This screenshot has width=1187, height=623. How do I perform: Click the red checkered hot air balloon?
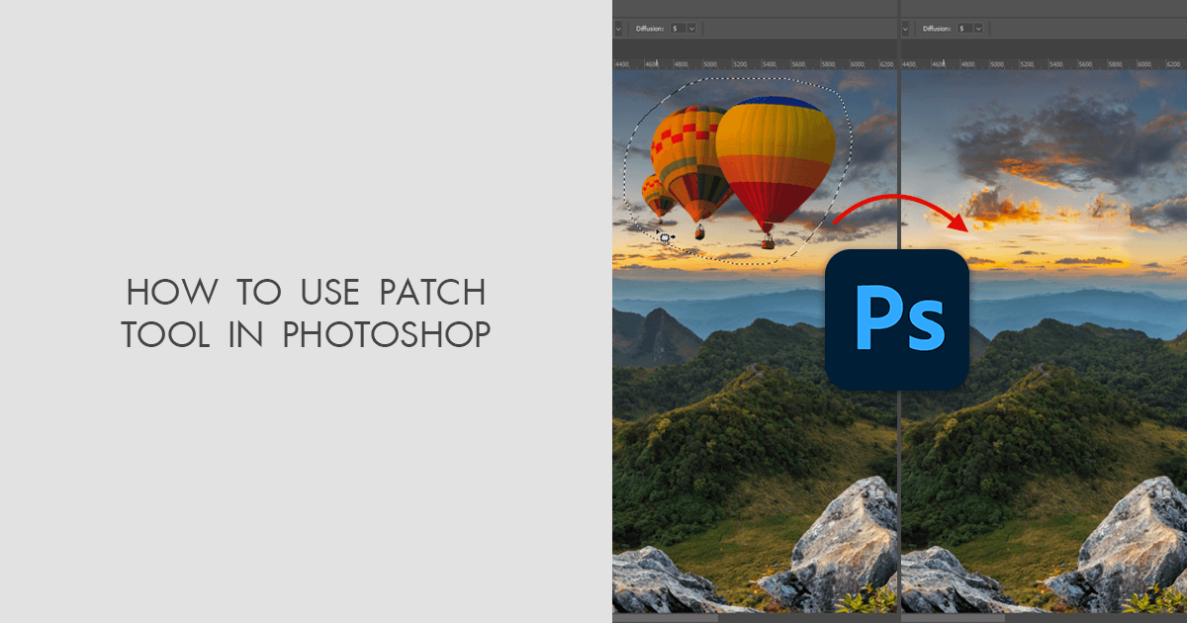686,138
